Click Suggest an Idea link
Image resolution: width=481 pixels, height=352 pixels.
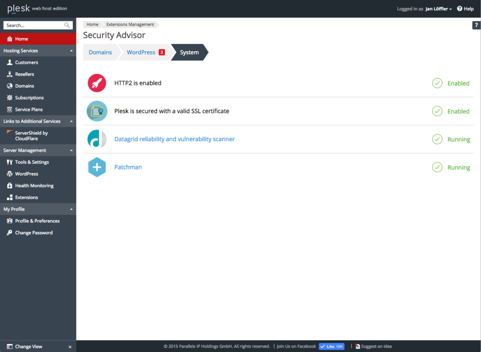coord(376,346)
